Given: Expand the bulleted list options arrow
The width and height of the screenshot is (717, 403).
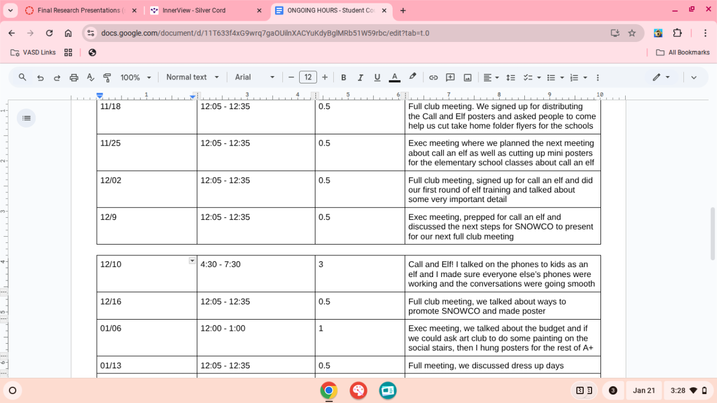Looking at the screenshot, I should (562, 77).
